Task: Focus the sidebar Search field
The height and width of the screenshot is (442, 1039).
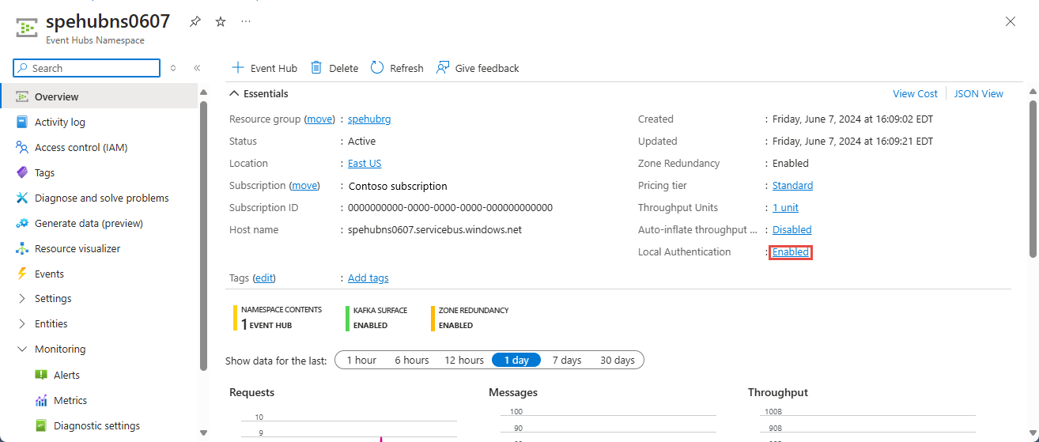Action: 91,69
